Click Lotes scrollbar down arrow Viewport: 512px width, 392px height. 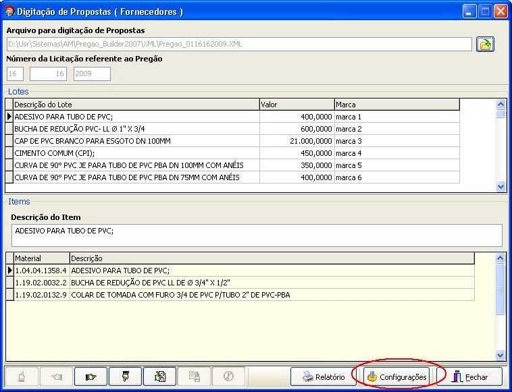(x=501, y=186)
